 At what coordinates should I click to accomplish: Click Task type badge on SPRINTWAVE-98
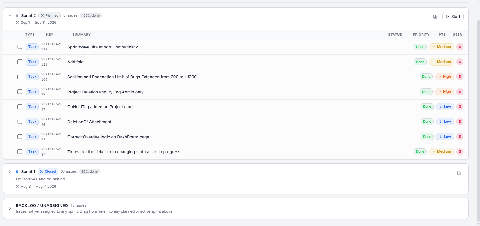32,92
